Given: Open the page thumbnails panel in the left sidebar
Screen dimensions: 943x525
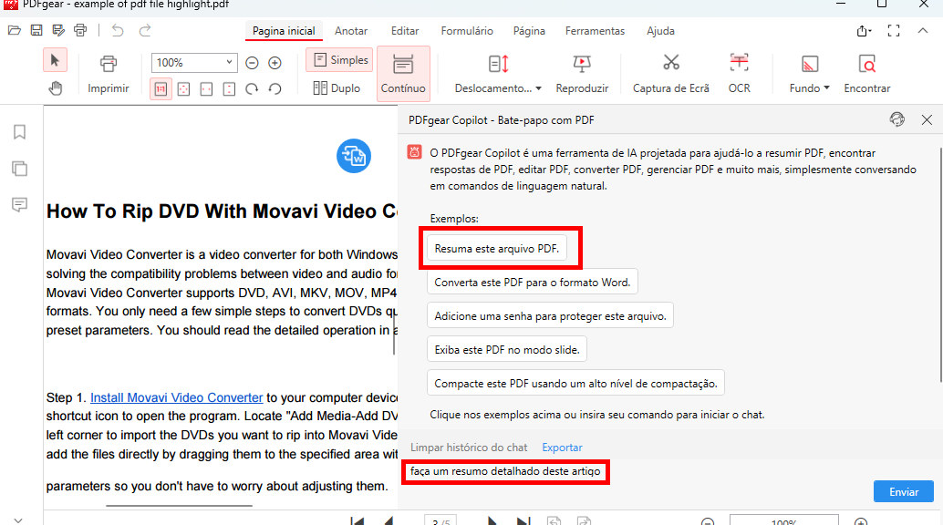Looking at the screenshot, I should [x=19, y=169].
